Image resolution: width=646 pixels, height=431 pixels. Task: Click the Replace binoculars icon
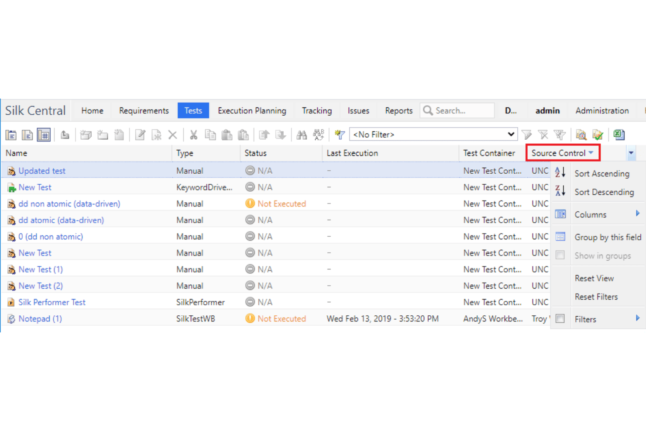point(319,135)
